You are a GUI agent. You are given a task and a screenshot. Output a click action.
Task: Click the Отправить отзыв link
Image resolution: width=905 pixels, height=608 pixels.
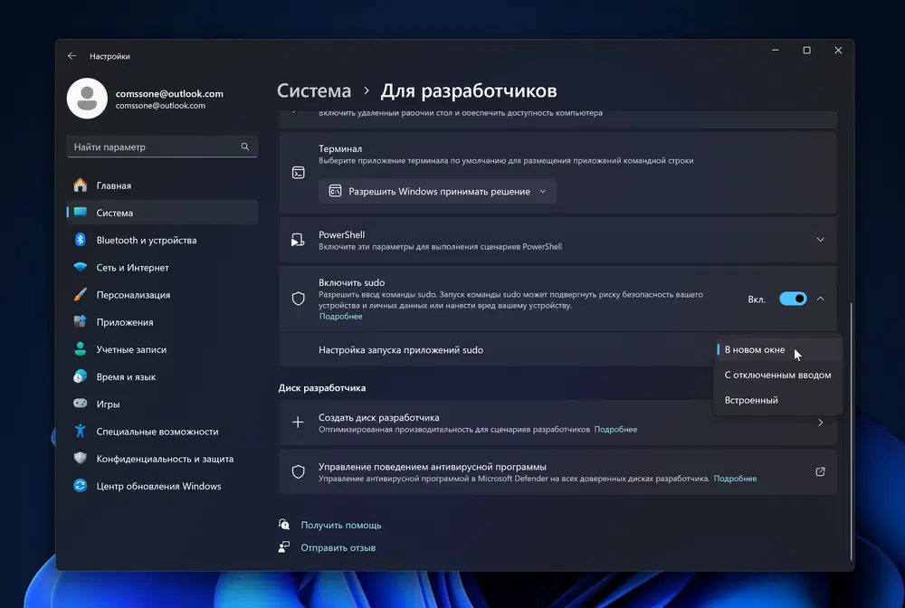tap(338, 547)
